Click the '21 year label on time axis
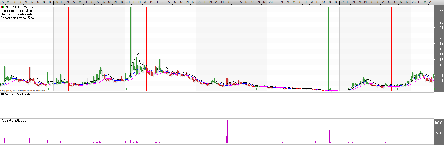 128,2
